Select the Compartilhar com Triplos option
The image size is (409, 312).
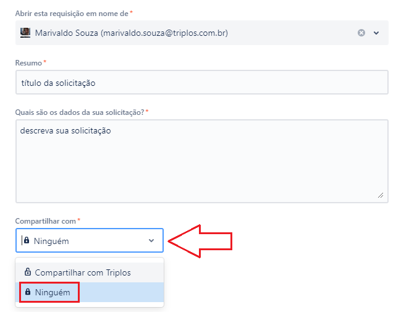click(x=90, y=272)
